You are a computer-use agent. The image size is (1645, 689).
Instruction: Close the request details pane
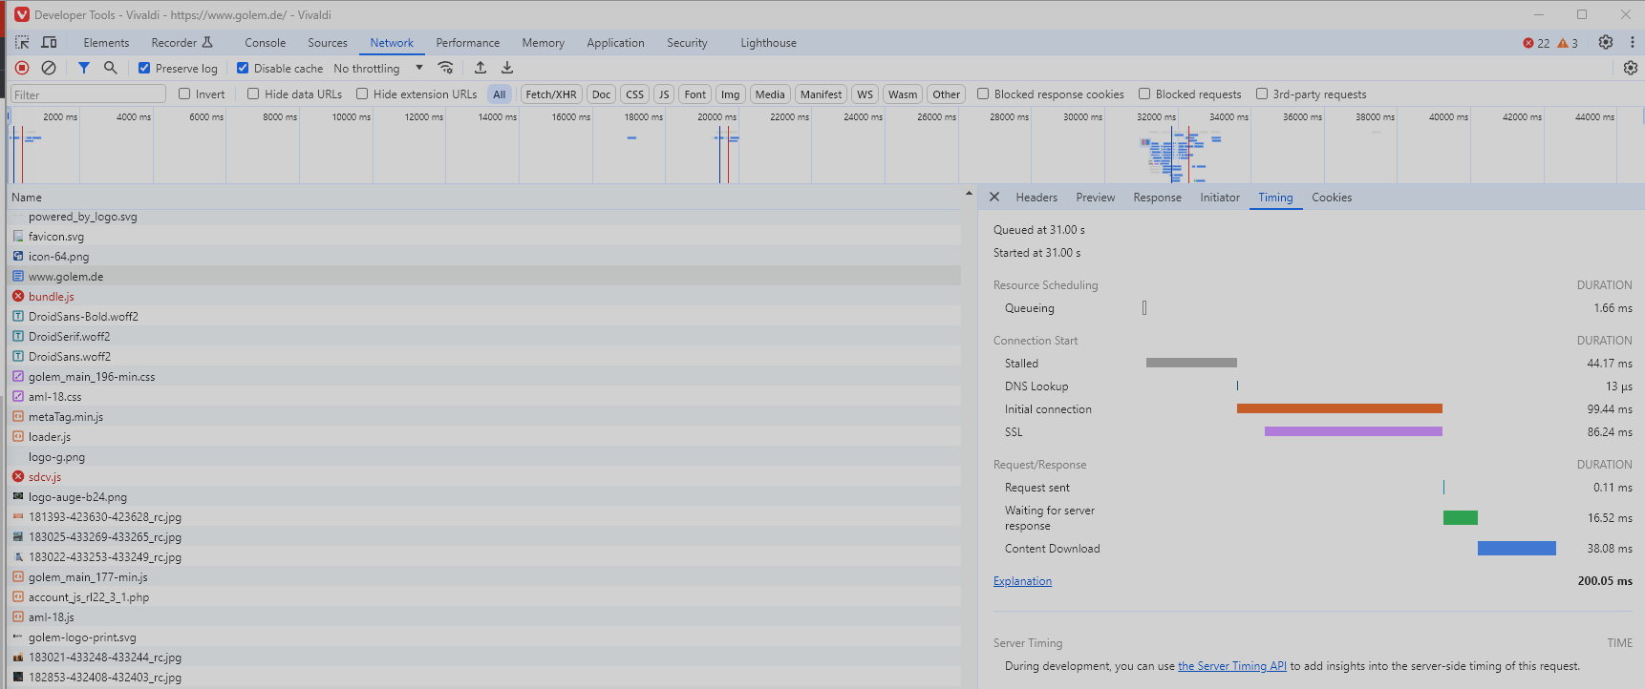pyautogui.click(x=994, y=197)
